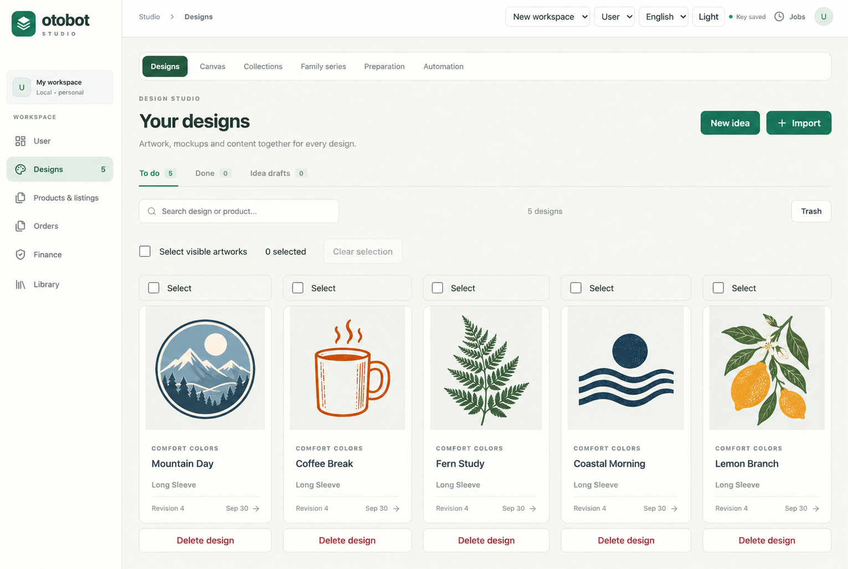Viewport: 848px width, 569px height.
Task: Delete the Fern Study design
Action: tap(486, 540)
